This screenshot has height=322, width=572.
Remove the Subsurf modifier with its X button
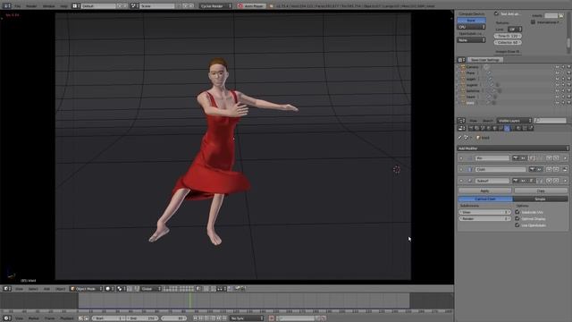[565, 181]
